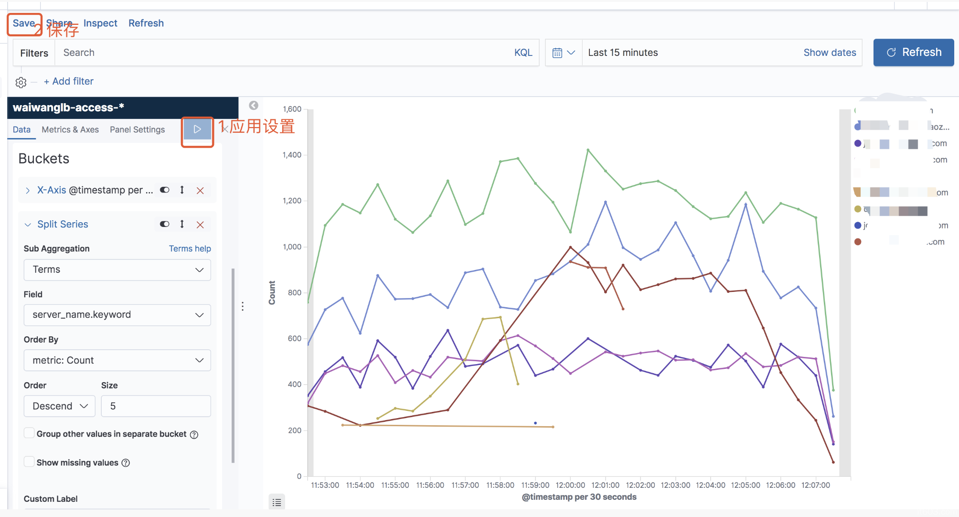Screen dimensions: 959x517
Task: Open the Sub Aggregation Terms dropdown
Action: click(x=117, y=269)
